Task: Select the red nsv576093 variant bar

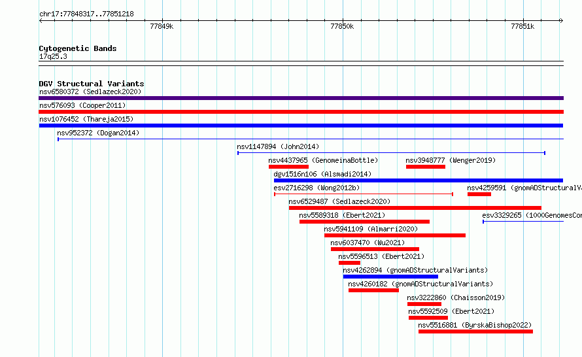Action: click(301, 112)
